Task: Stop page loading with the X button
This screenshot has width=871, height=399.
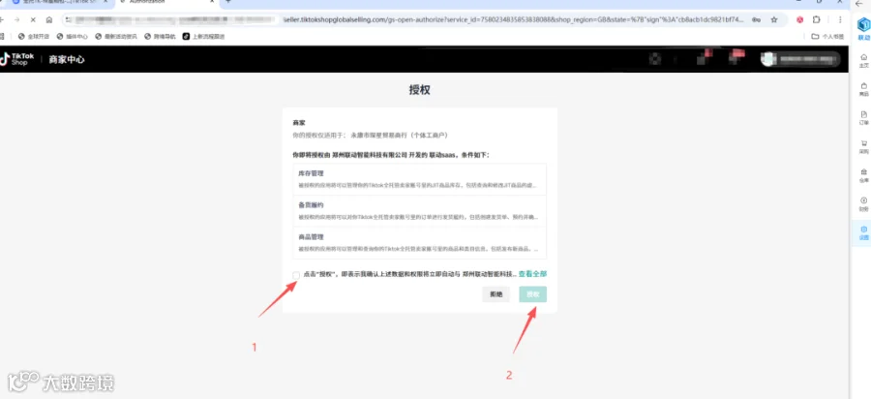Action: coord(33,19)
